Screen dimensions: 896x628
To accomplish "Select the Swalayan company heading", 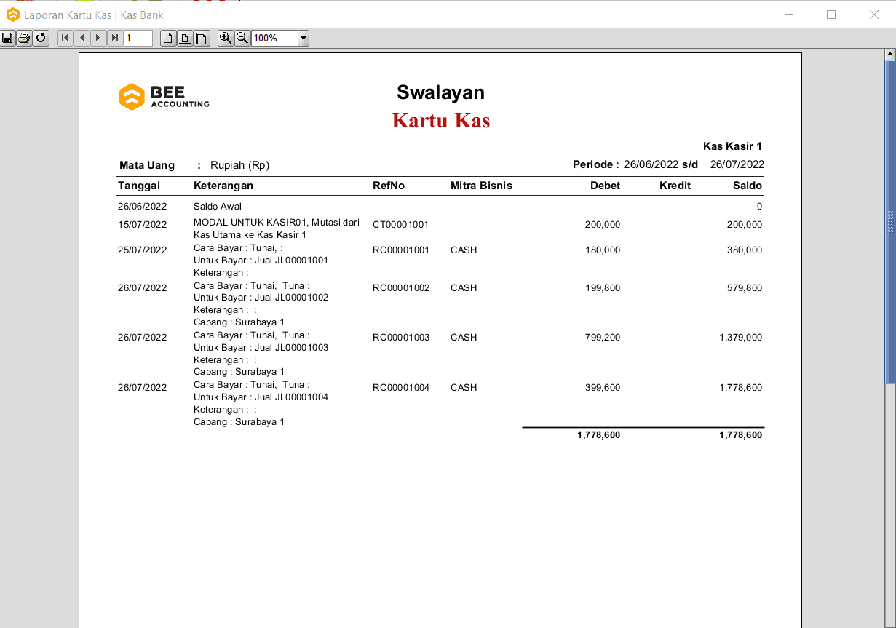I will point(440,92).
